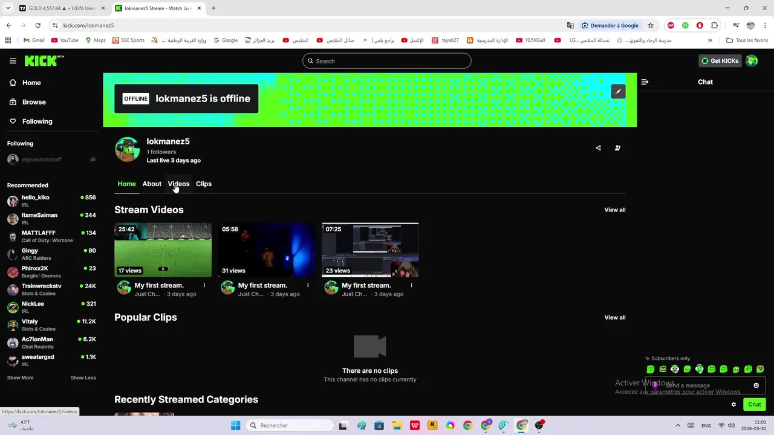Click the browser address bar
This screenshot has height=435, width=774.
(308, 25)
